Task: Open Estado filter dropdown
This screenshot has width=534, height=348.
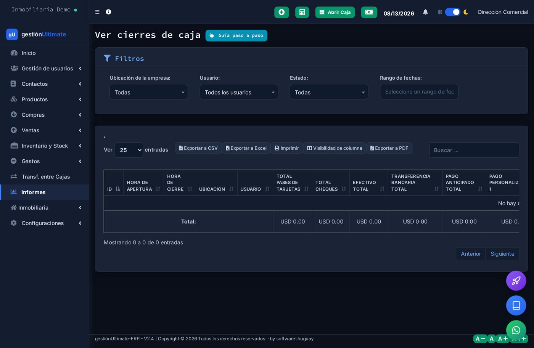Action: click(329, 92)
